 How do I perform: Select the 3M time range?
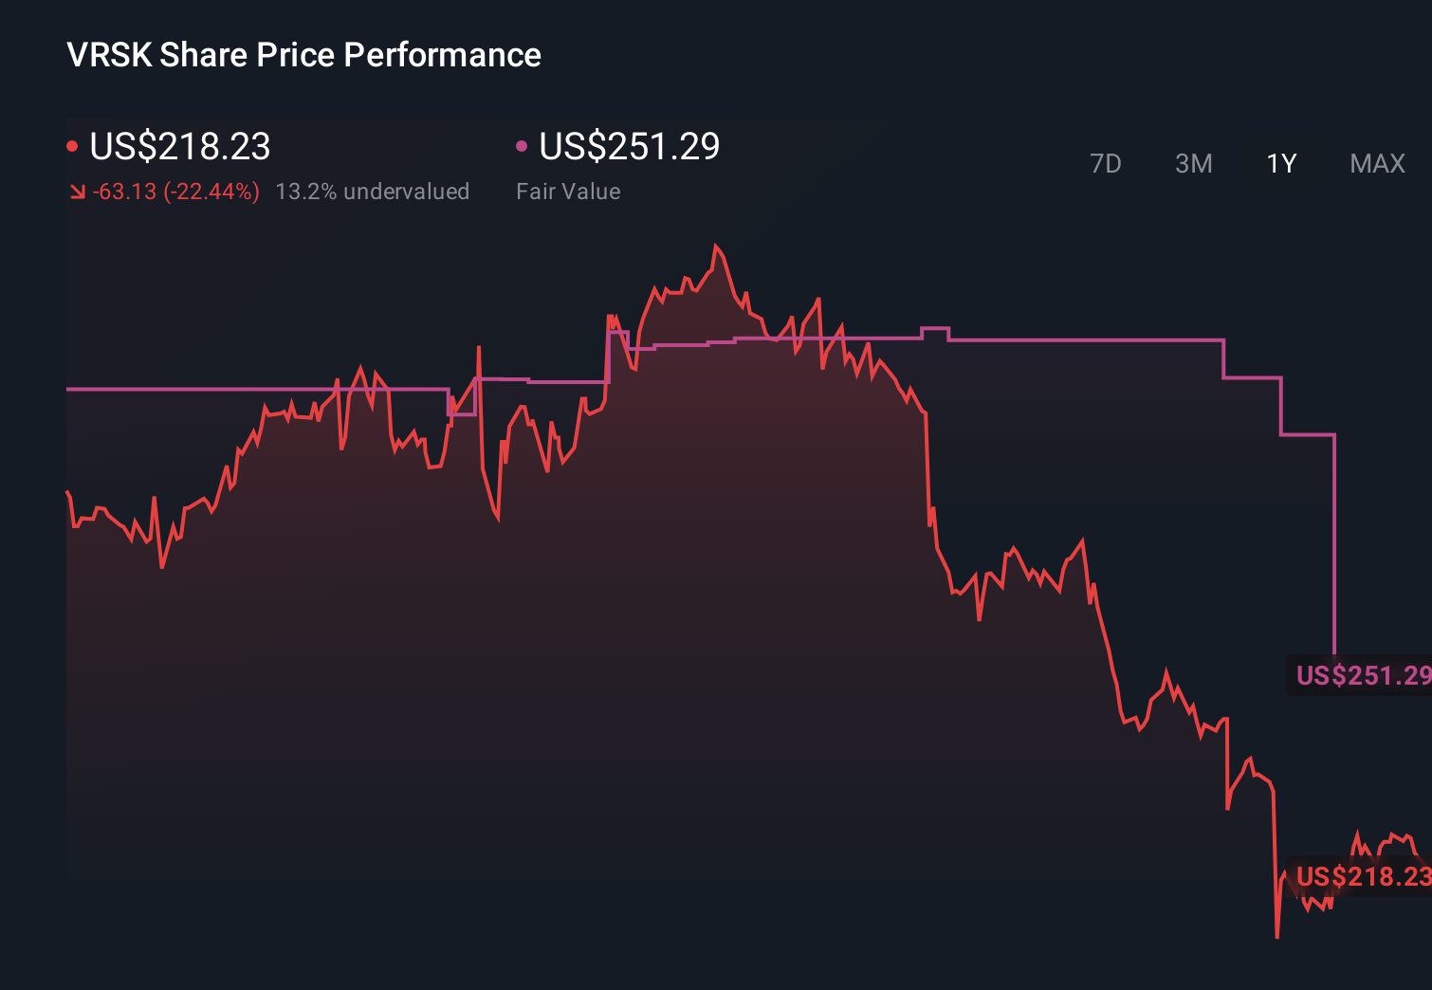click(x=1194, y=163)
